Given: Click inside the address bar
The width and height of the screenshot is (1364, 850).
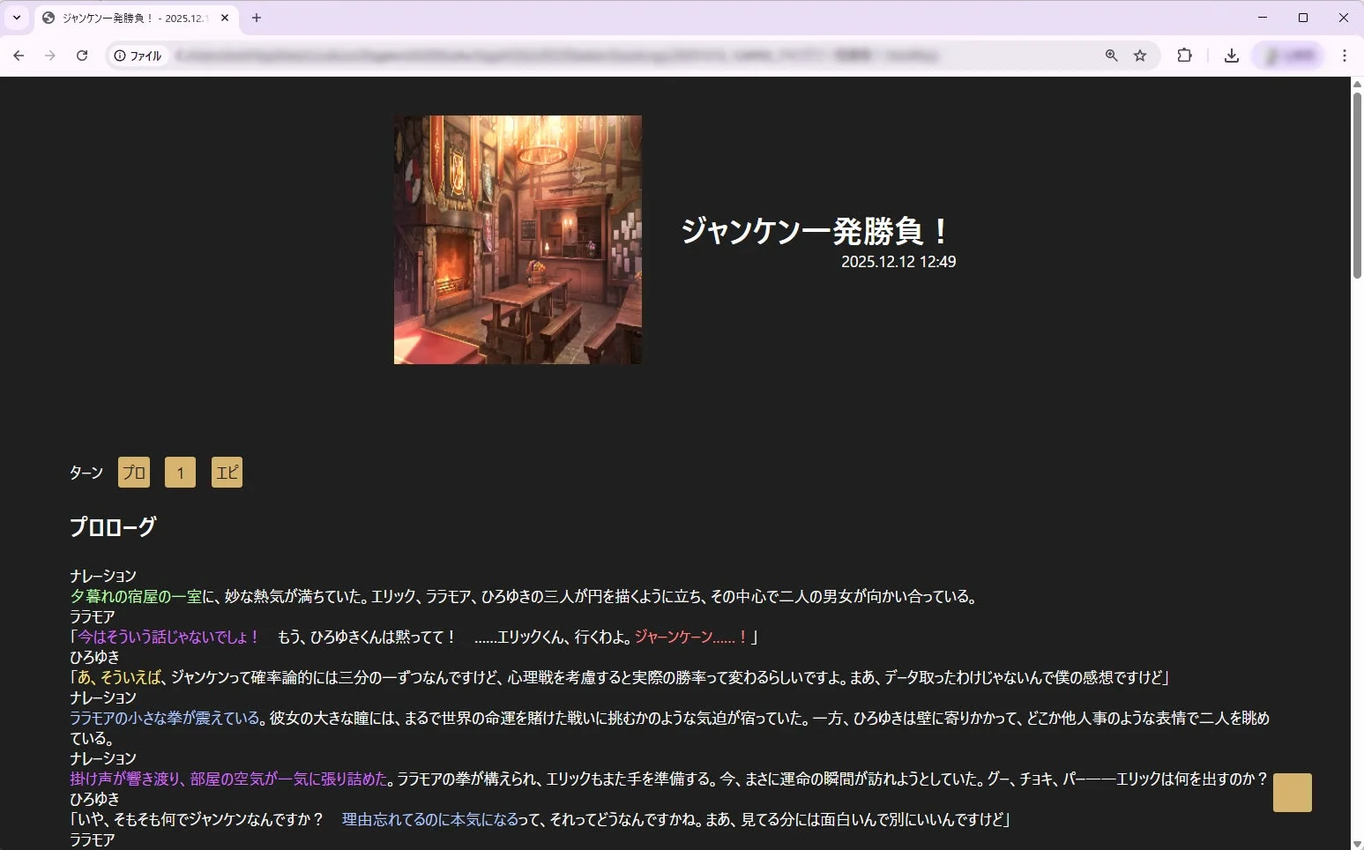Looking at the screenshot, I should [x=617, y=55].
